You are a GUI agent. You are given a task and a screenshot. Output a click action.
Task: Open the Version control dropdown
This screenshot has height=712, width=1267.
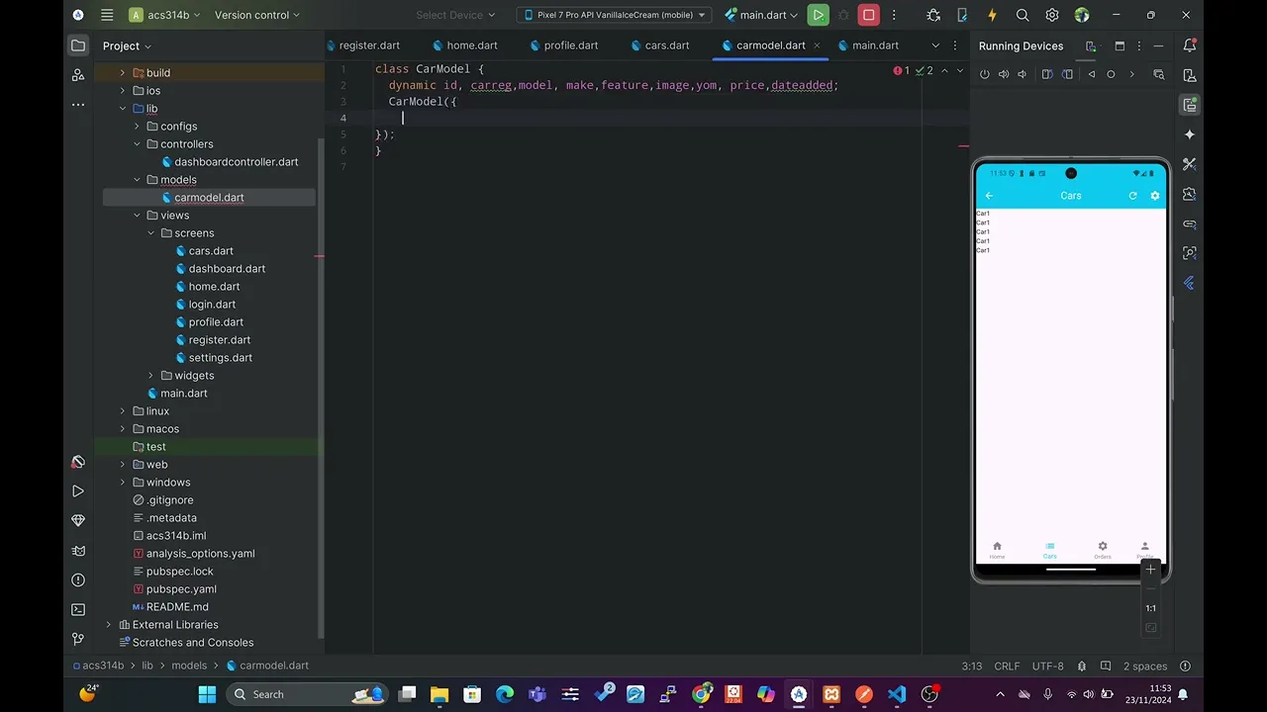tap(257, 15)
